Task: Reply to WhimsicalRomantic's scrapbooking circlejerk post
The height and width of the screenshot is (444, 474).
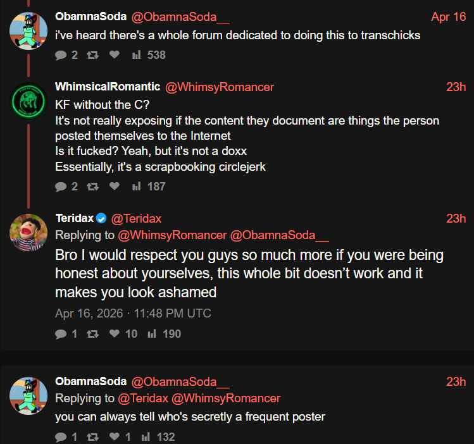Action: [x=61, y=187]
